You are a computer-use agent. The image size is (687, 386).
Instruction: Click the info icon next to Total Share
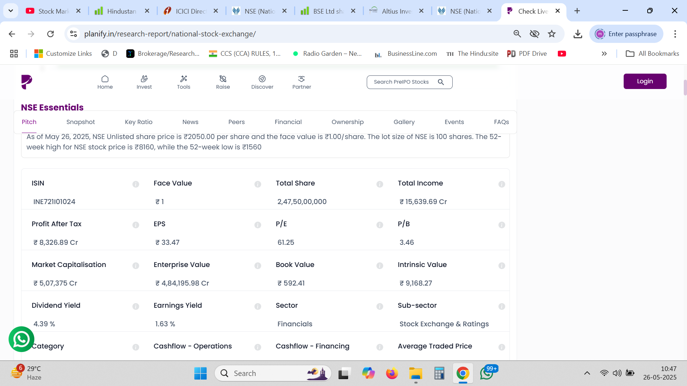tap(380, 184)
